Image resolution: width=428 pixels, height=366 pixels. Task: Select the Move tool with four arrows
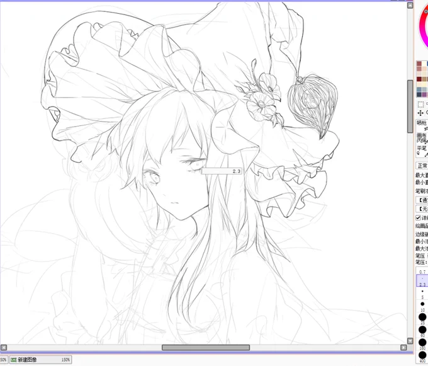click(420, 113)
